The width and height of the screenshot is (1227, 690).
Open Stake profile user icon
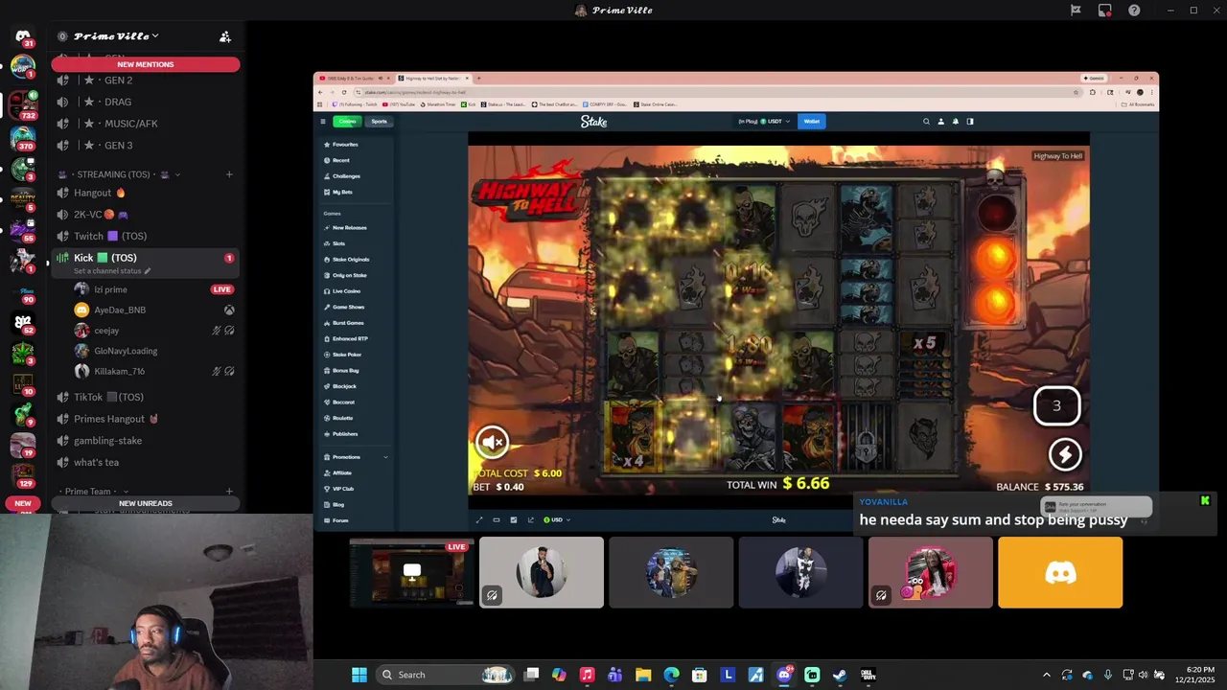(x=940, y=122)
